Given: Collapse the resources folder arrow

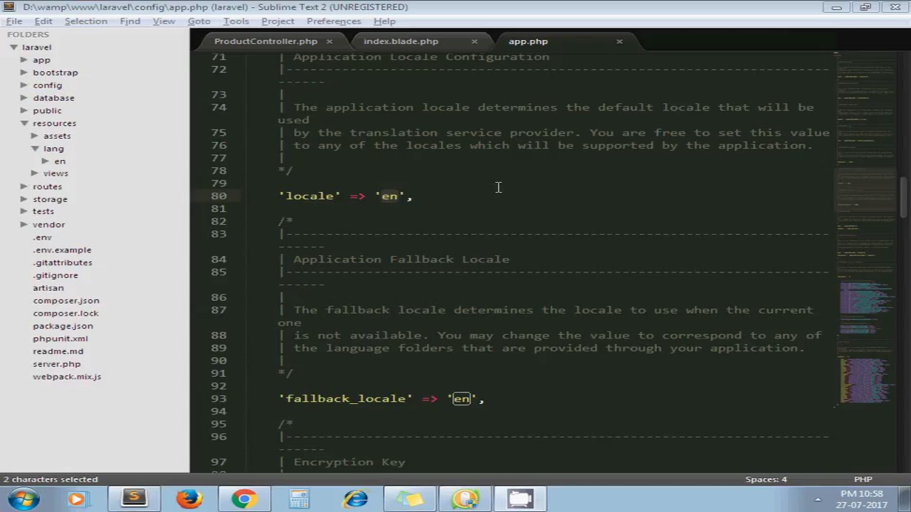Looking at the screenshot, I should 24,123.
